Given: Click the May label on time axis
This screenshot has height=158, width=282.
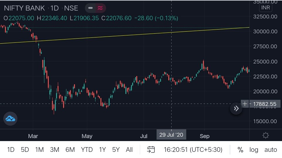Looking at the screenshot, I should coord(87,136).
